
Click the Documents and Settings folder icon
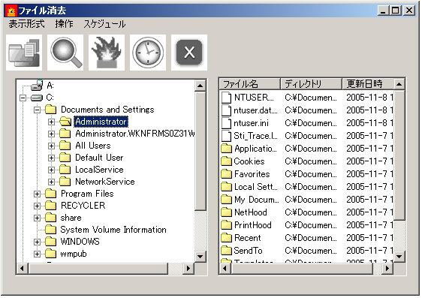tap(50, 110)
